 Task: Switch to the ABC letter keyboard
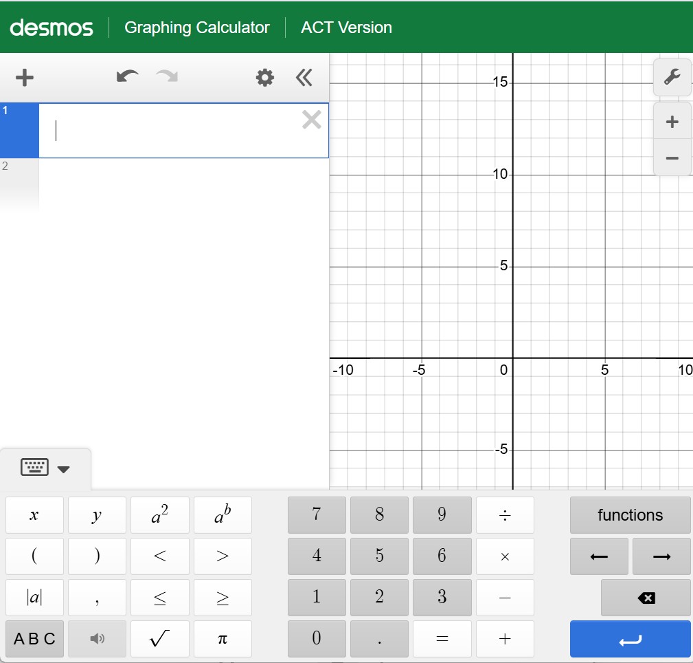(x=34, y=639)
